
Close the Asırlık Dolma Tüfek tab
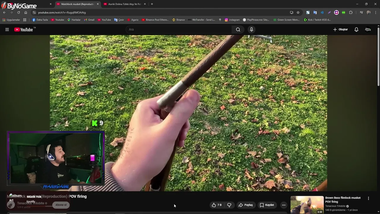coord(145,4)
